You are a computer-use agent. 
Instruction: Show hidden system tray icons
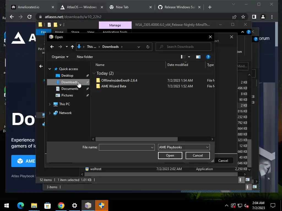[x=227, y=206]
